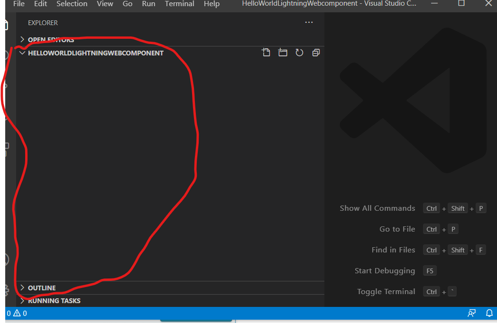Click the New File icon in Explorer
This screenshot has height=323, width=497.
(x=266, y=52)
